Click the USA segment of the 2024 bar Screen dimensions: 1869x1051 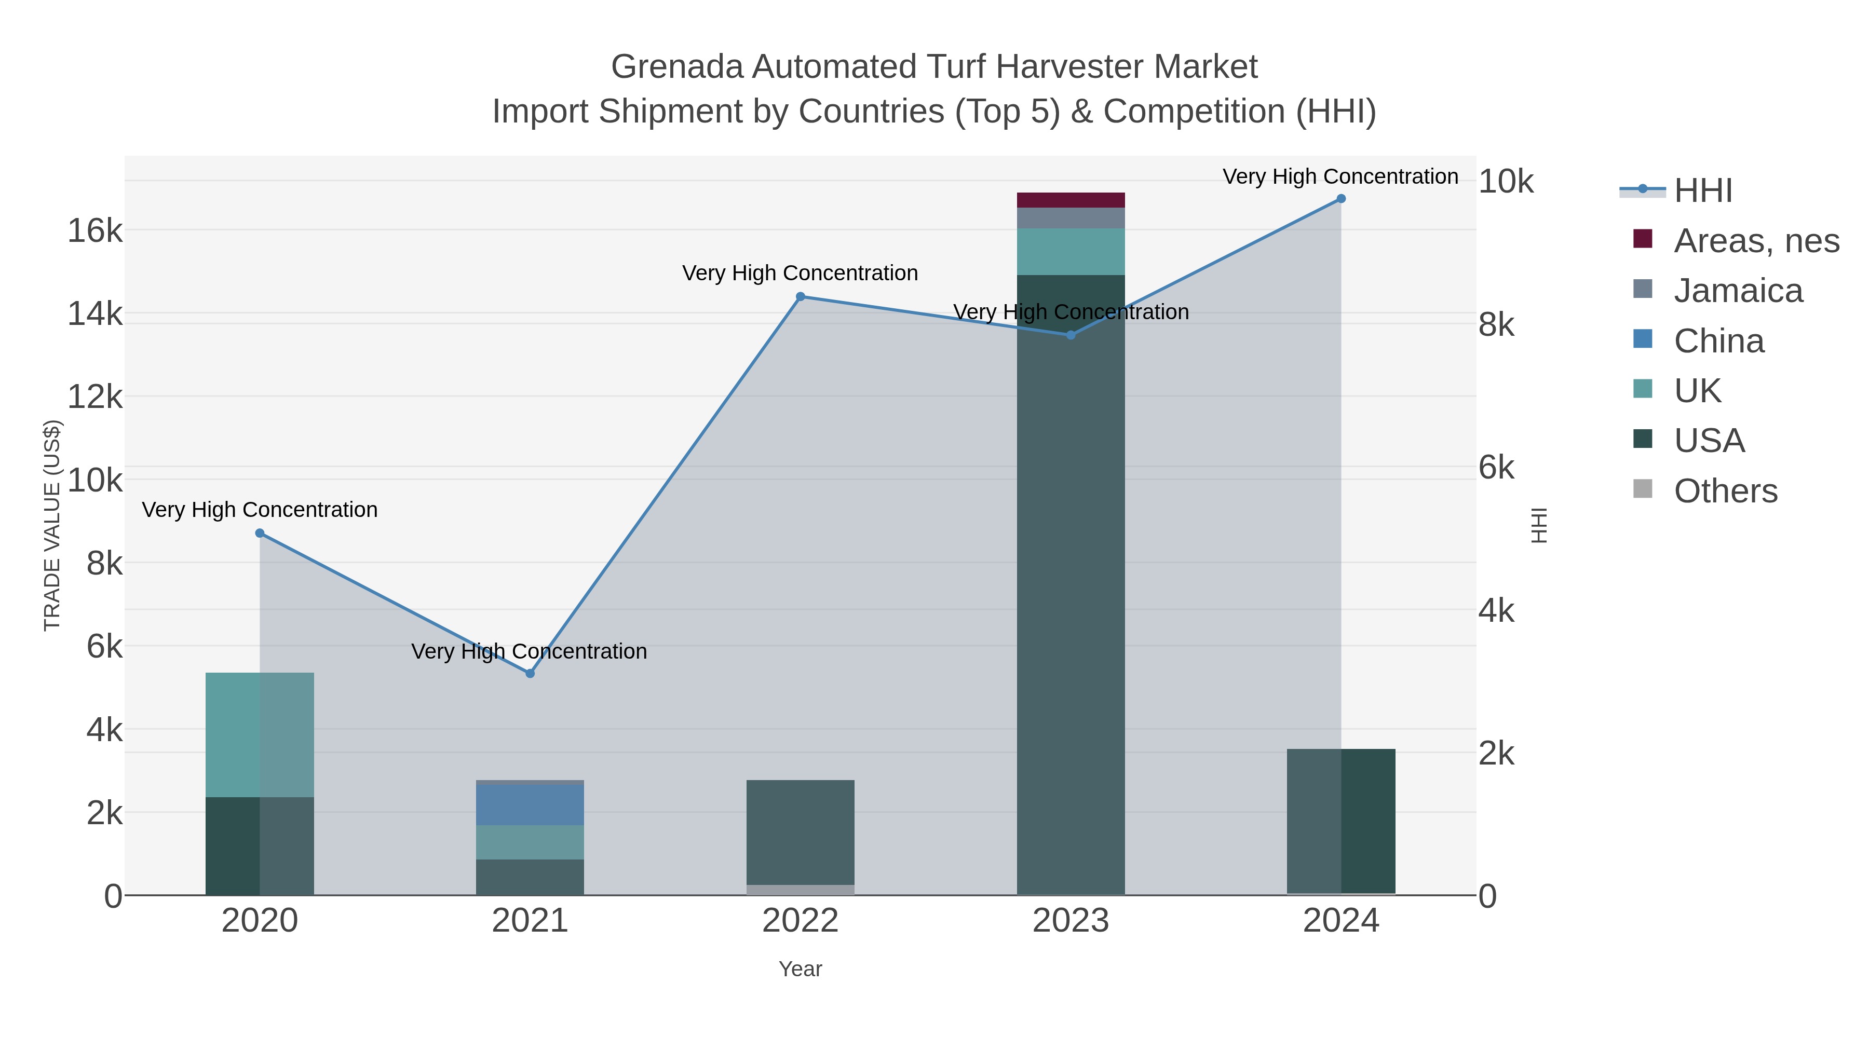click(1341, 821)
